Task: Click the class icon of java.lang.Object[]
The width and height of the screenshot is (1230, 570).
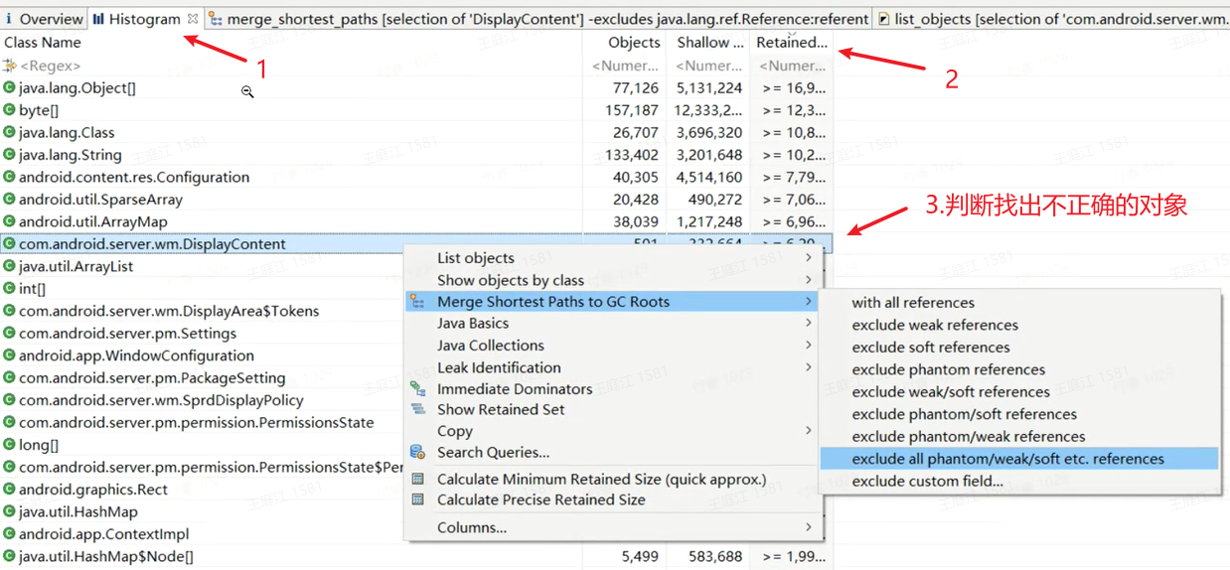Action: pyautogui.click(x=9, y=87)
